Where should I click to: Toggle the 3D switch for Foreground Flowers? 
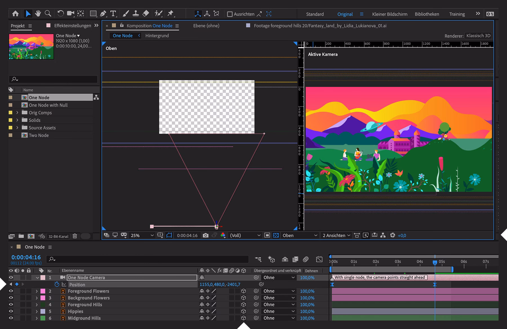243,291
